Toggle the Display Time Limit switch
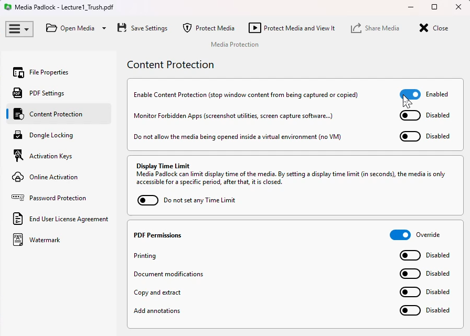Screen dimensions: 470x336 click(148, 200)
